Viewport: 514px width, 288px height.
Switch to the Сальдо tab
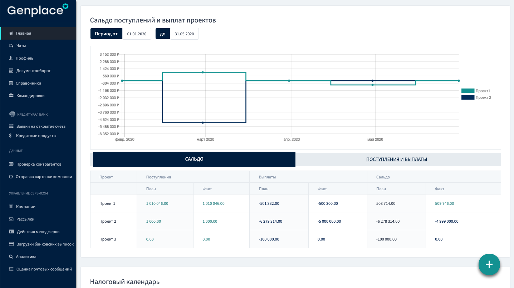(194, 159)
